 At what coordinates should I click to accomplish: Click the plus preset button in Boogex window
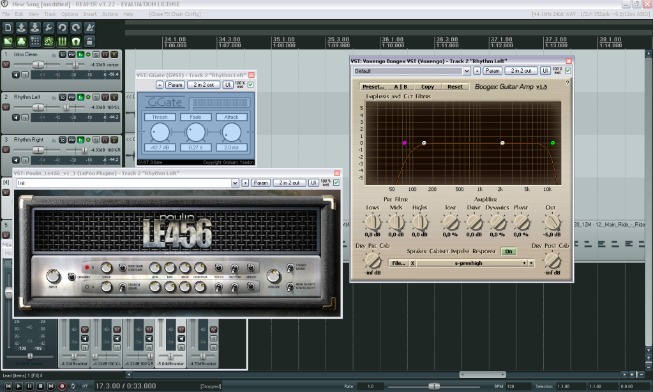coord(477,71)
